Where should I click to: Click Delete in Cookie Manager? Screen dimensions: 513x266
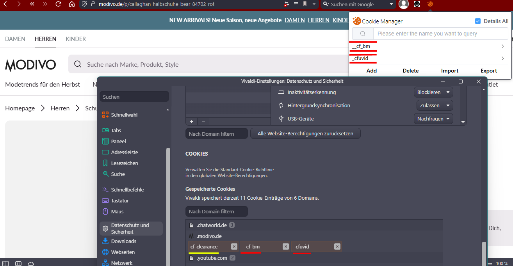coord(411,71)
